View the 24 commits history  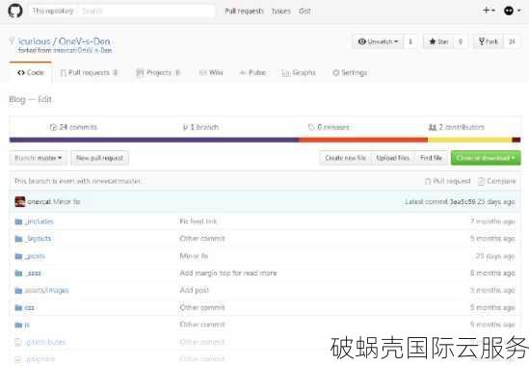tap(73, 127)
